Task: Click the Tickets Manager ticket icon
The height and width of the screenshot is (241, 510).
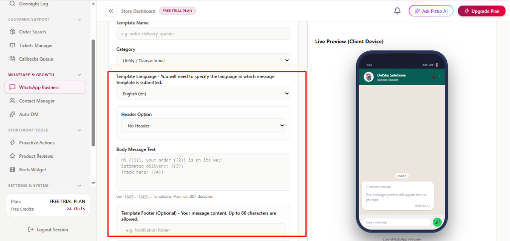Action: tap(12, 45)
